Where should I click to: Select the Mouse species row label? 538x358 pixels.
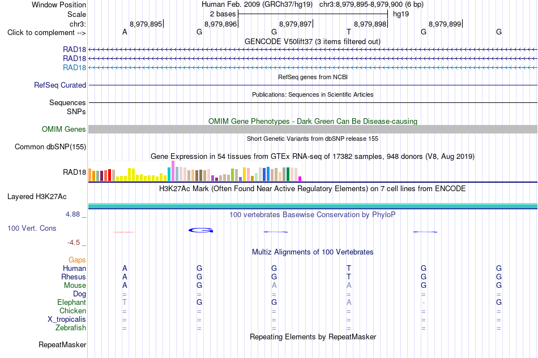coord(75,286)
